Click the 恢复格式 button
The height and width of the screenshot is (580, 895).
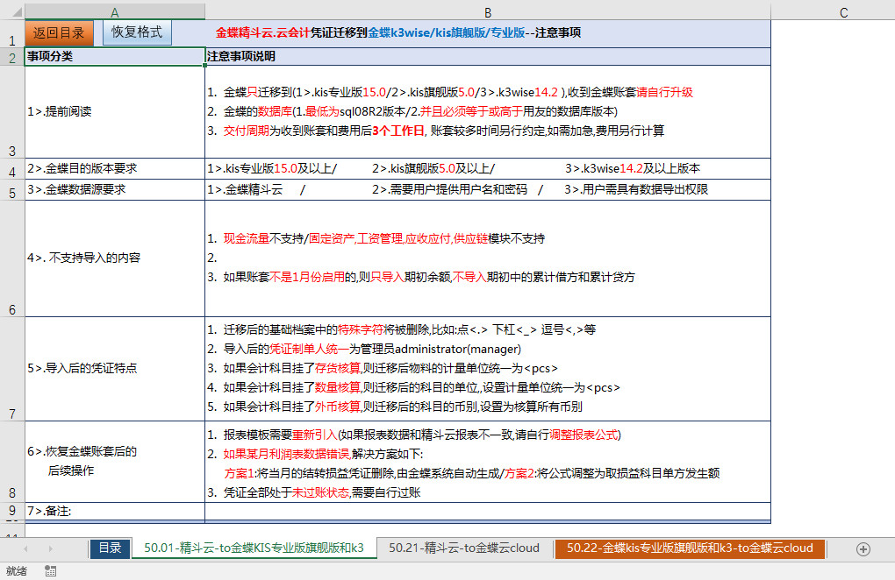(137, 32)
